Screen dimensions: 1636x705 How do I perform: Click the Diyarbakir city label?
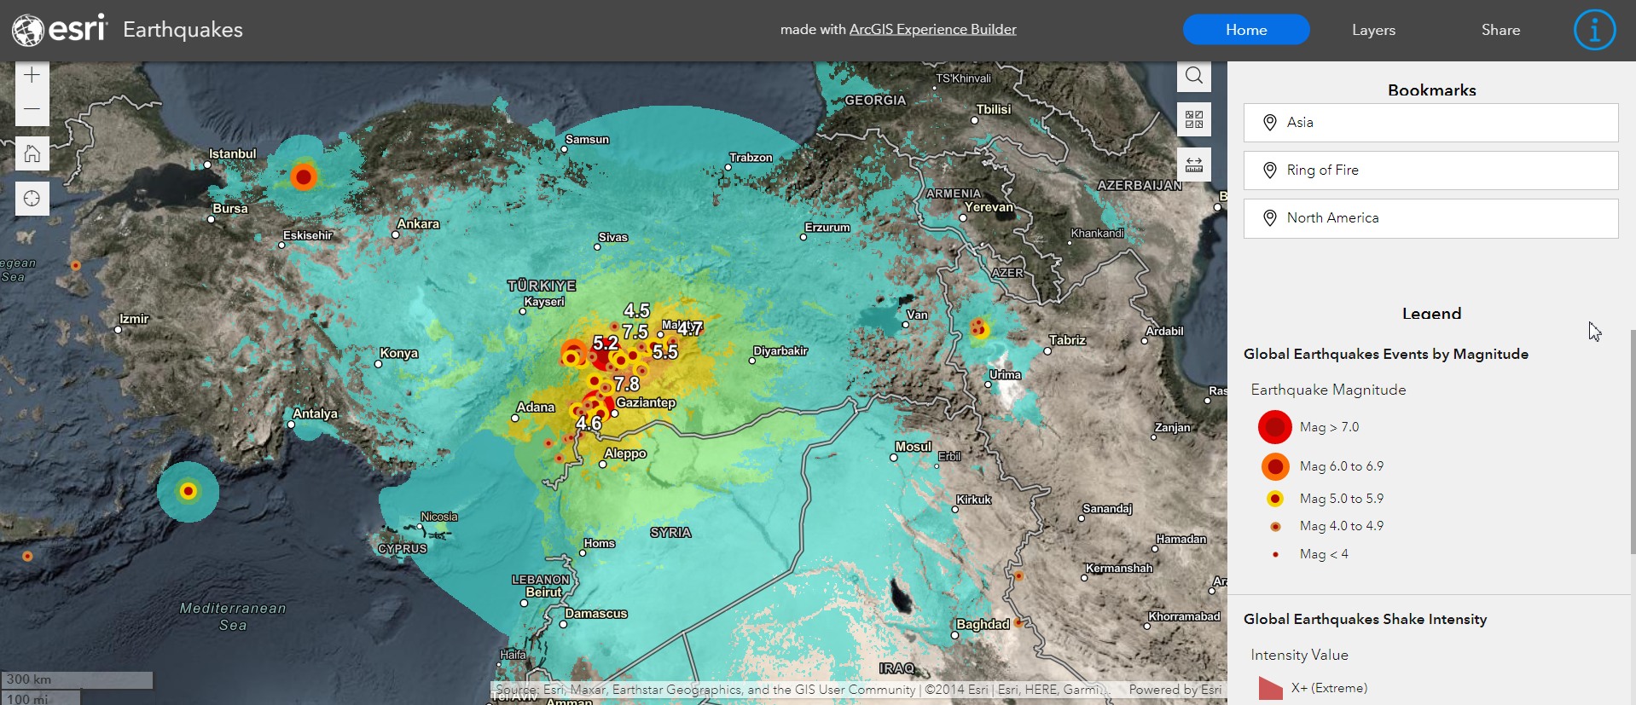pyautogui.click(x=780, y=351)
